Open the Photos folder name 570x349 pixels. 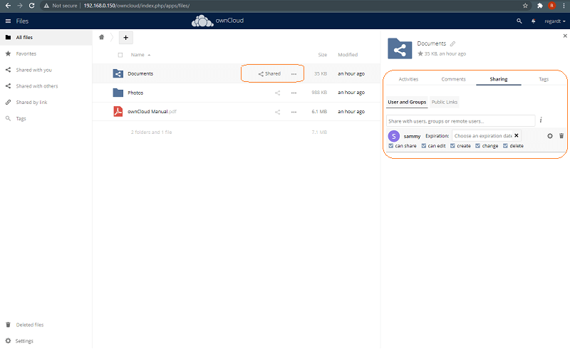(135, 93)
